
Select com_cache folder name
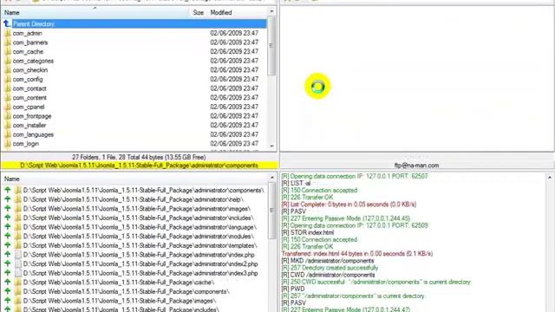[28, 52]
